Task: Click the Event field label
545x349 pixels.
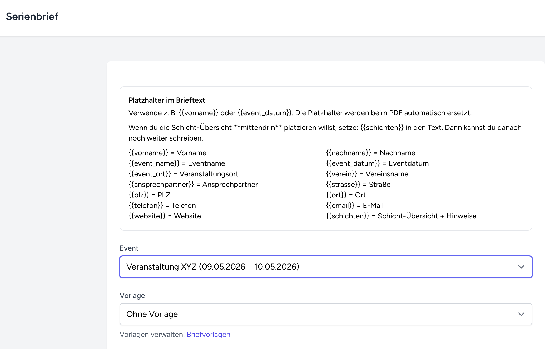Action: [x=129, y=248]
